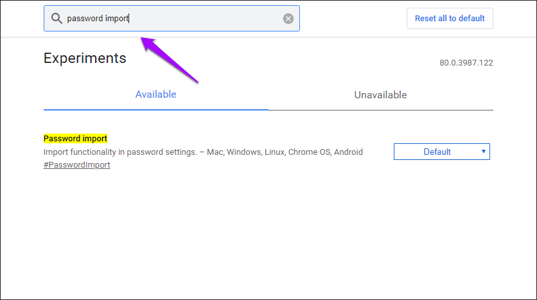The image size is (537, 300).
Task: Follow the #PasswordImport anchor link
Action: pos(76,165)
